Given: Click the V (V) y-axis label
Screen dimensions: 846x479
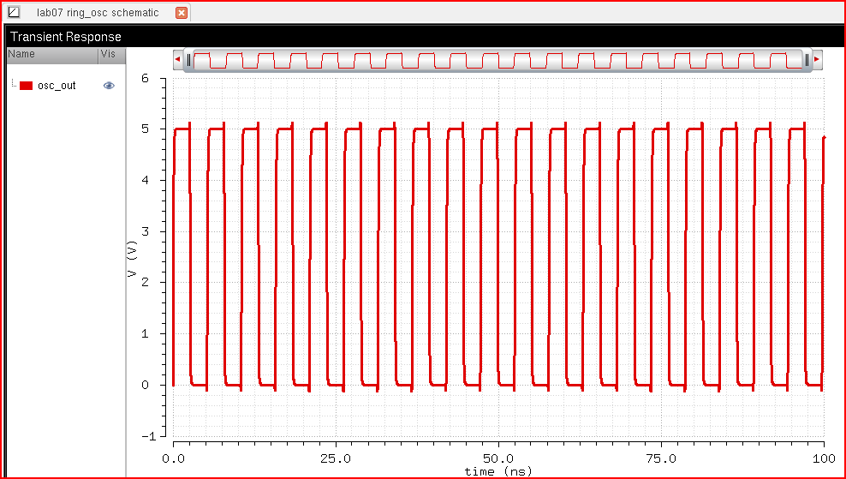Looking at the screenshot, I should pos(131,259).
